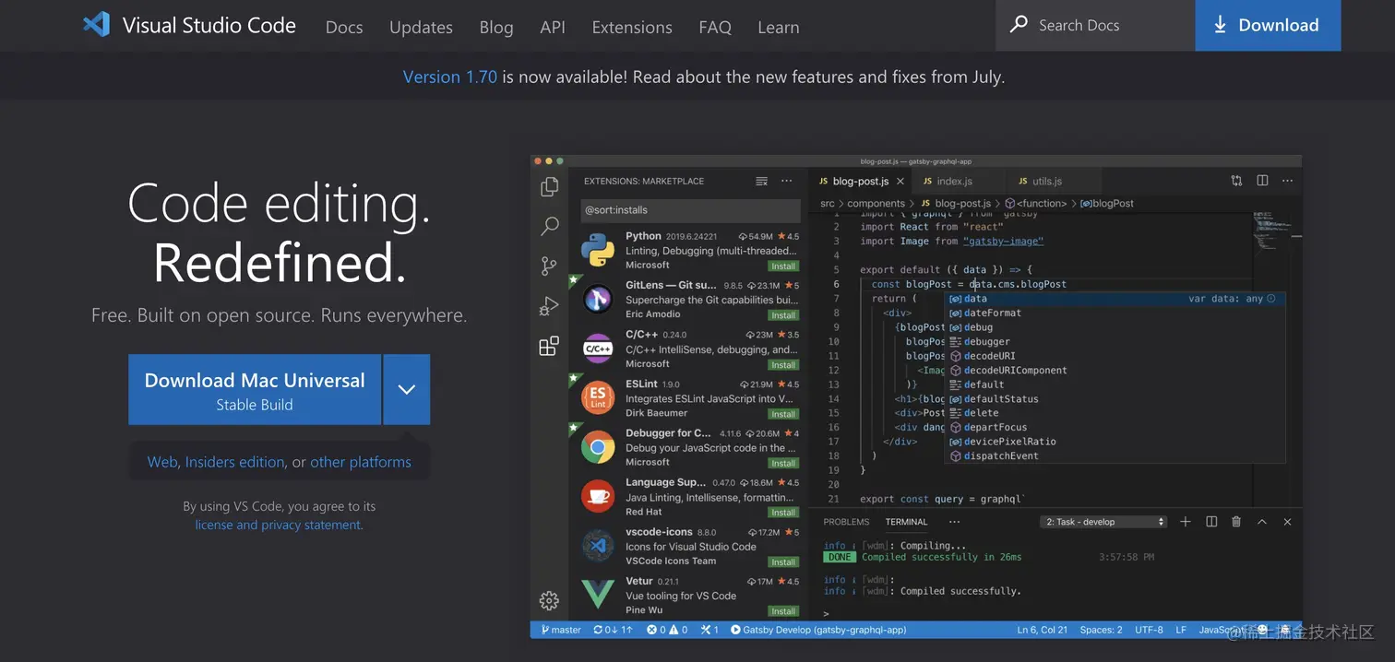Screen dimensions: 1395x662
Task: Open the Version 1.70 link
Action: point(450,77)
